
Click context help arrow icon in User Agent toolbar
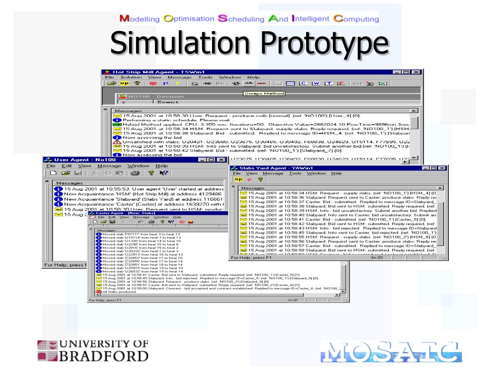pyautogui.click(x=164, y=173)
